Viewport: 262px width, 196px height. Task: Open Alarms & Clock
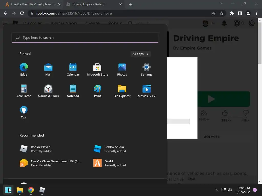pyautogui.click(x=48, y=91)
